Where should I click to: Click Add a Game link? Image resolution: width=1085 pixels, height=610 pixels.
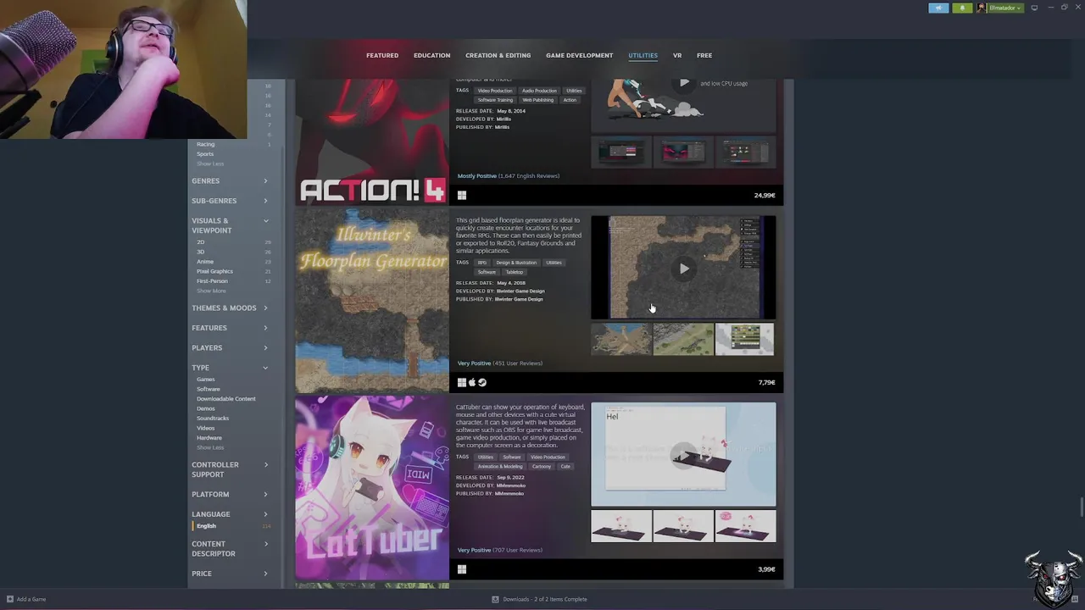[31, 599]
